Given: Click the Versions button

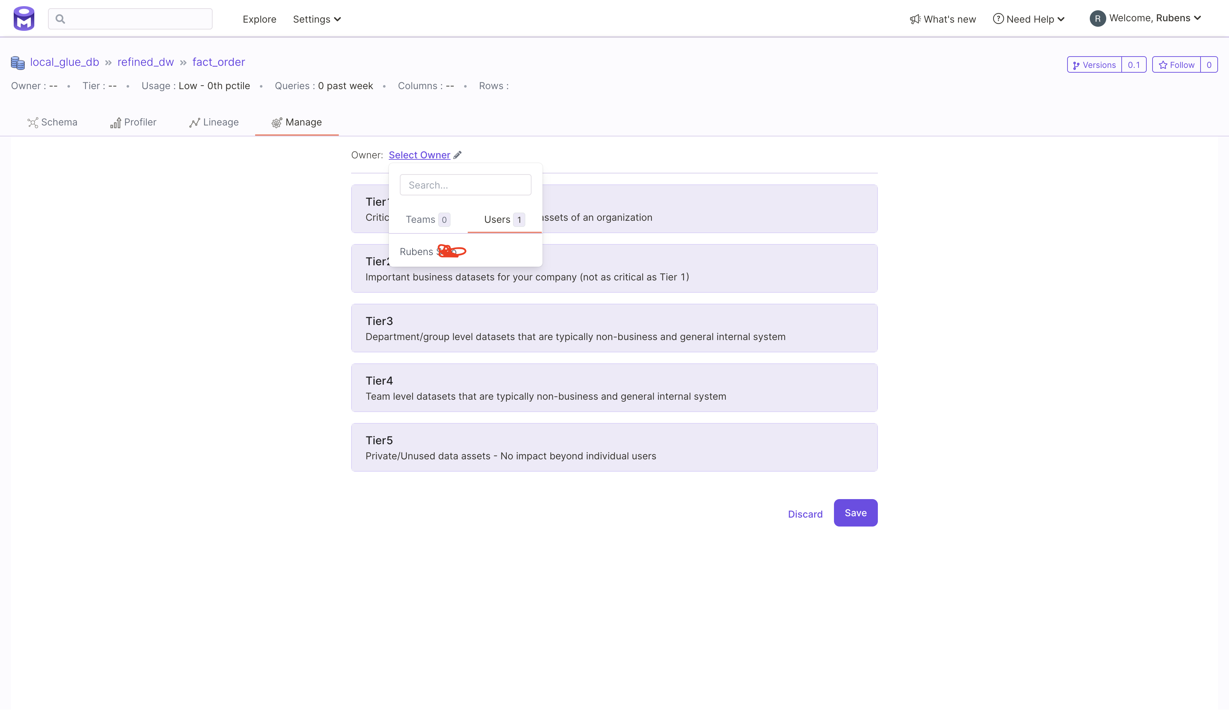Looking at the screenshot, I should click(x=1094, y=65).
